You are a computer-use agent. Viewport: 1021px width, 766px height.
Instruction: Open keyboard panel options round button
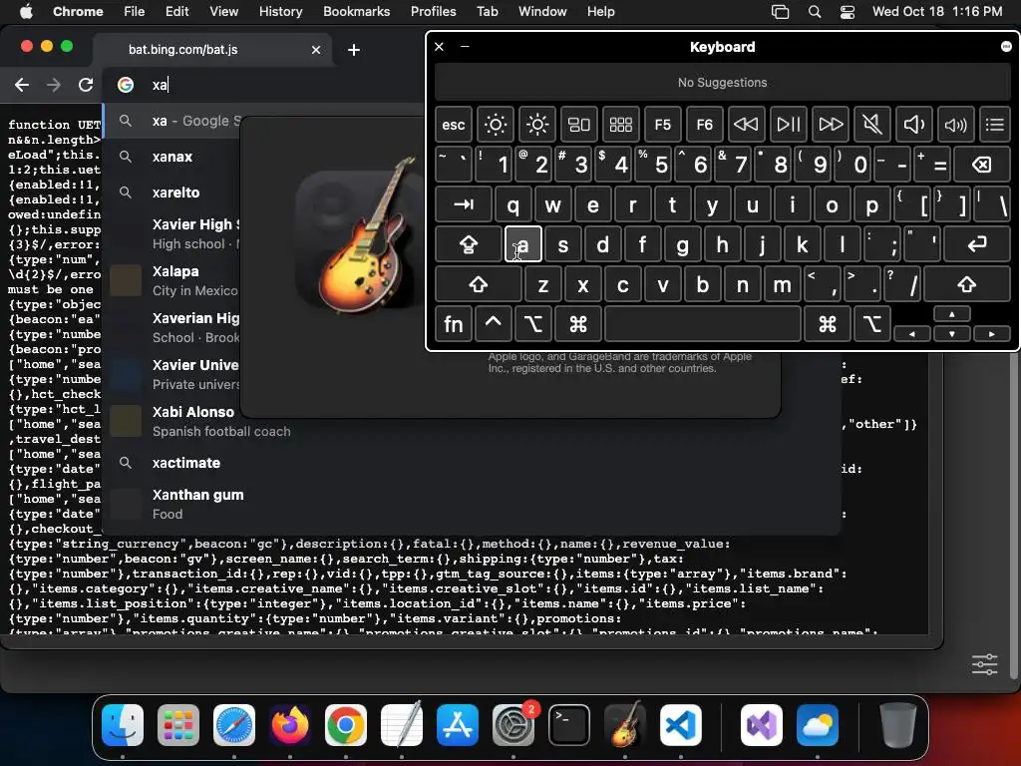1006,46
